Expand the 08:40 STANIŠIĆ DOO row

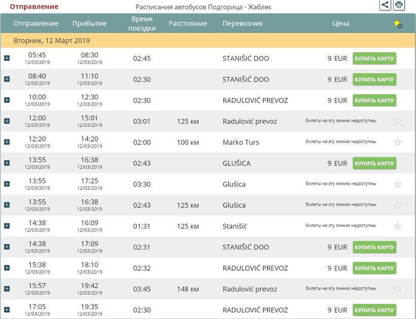click(x=7, y=79)
